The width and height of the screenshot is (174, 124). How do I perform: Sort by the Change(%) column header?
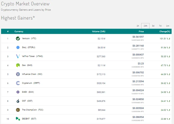pyautogui.click(x=165, y=32)
